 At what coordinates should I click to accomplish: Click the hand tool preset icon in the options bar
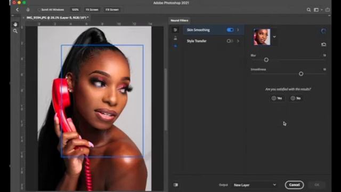[28, 10]
